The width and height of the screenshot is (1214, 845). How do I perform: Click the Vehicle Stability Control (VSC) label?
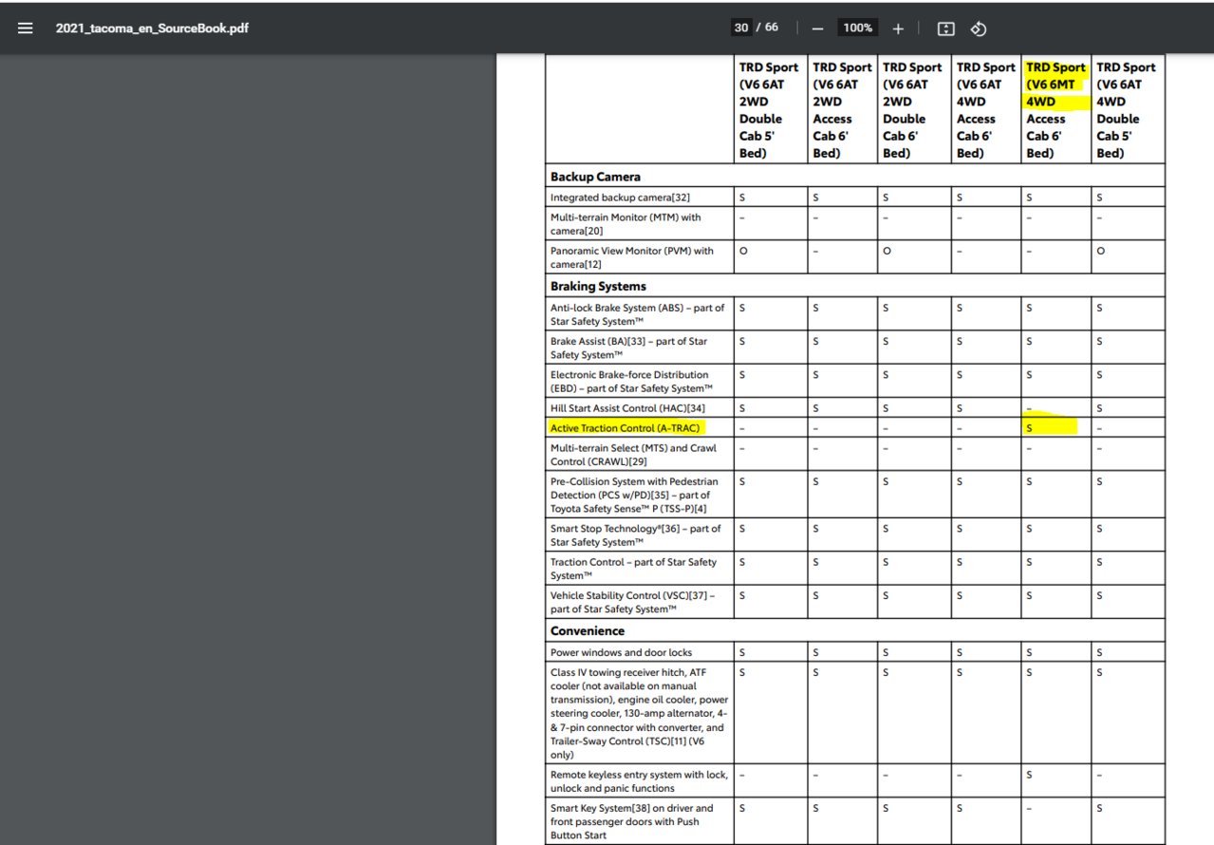point(632,602)
